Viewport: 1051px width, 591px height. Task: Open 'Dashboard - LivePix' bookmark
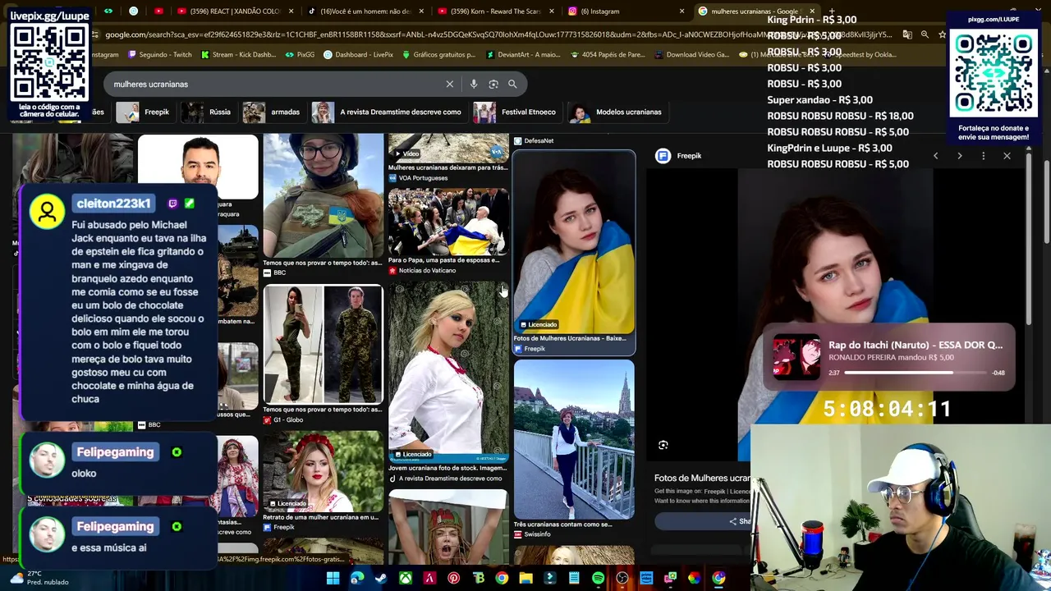pyautogui.click(x=358, y=55)
